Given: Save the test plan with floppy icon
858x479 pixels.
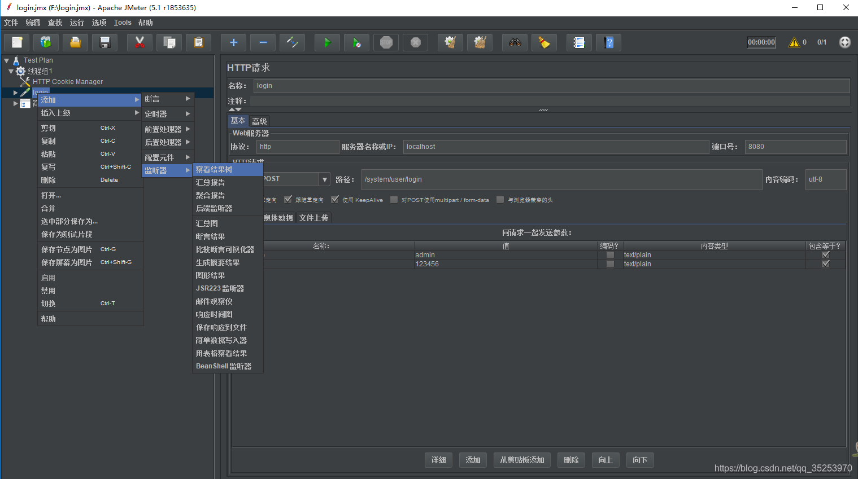Looking at the screenshot, I should tap(105, 42).
